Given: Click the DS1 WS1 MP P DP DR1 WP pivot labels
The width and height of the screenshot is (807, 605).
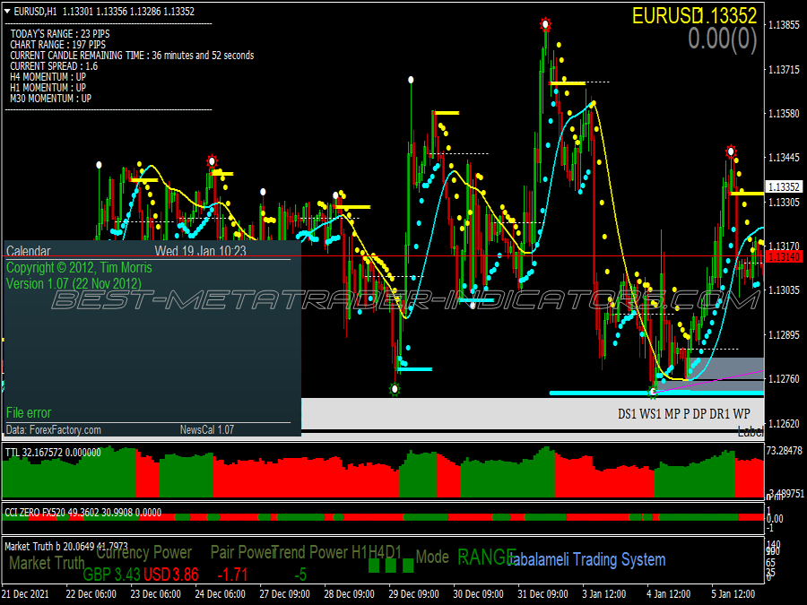Looking at the screenshot, I should 684,413.
